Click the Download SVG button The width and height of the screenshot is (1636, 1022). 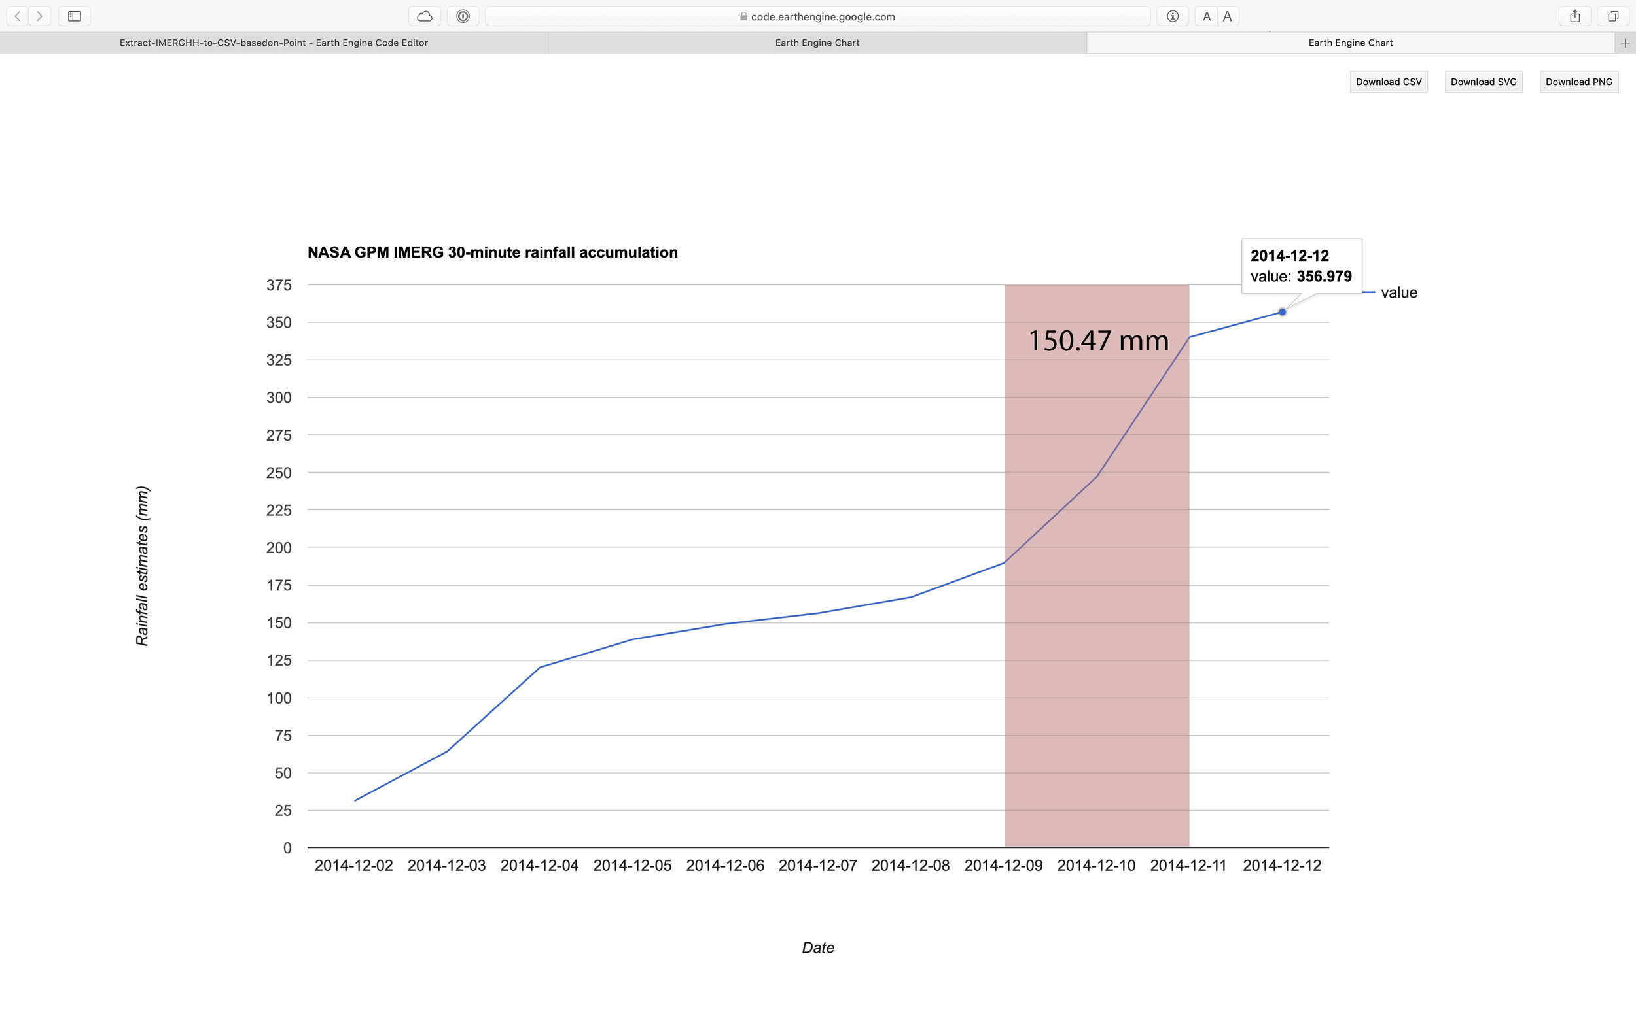(1484, 81)
